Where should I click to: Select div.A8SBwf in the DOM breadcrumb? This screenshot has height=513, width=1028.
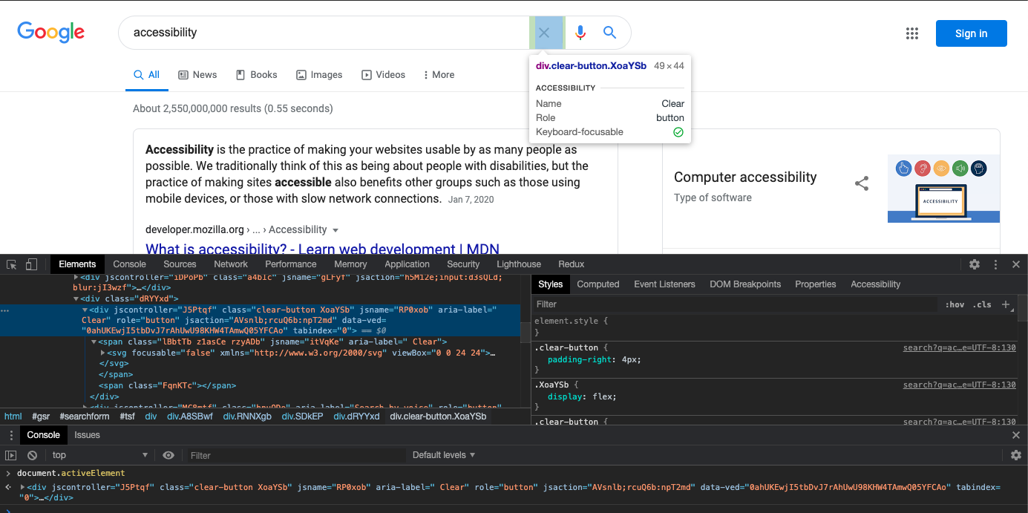189,416
